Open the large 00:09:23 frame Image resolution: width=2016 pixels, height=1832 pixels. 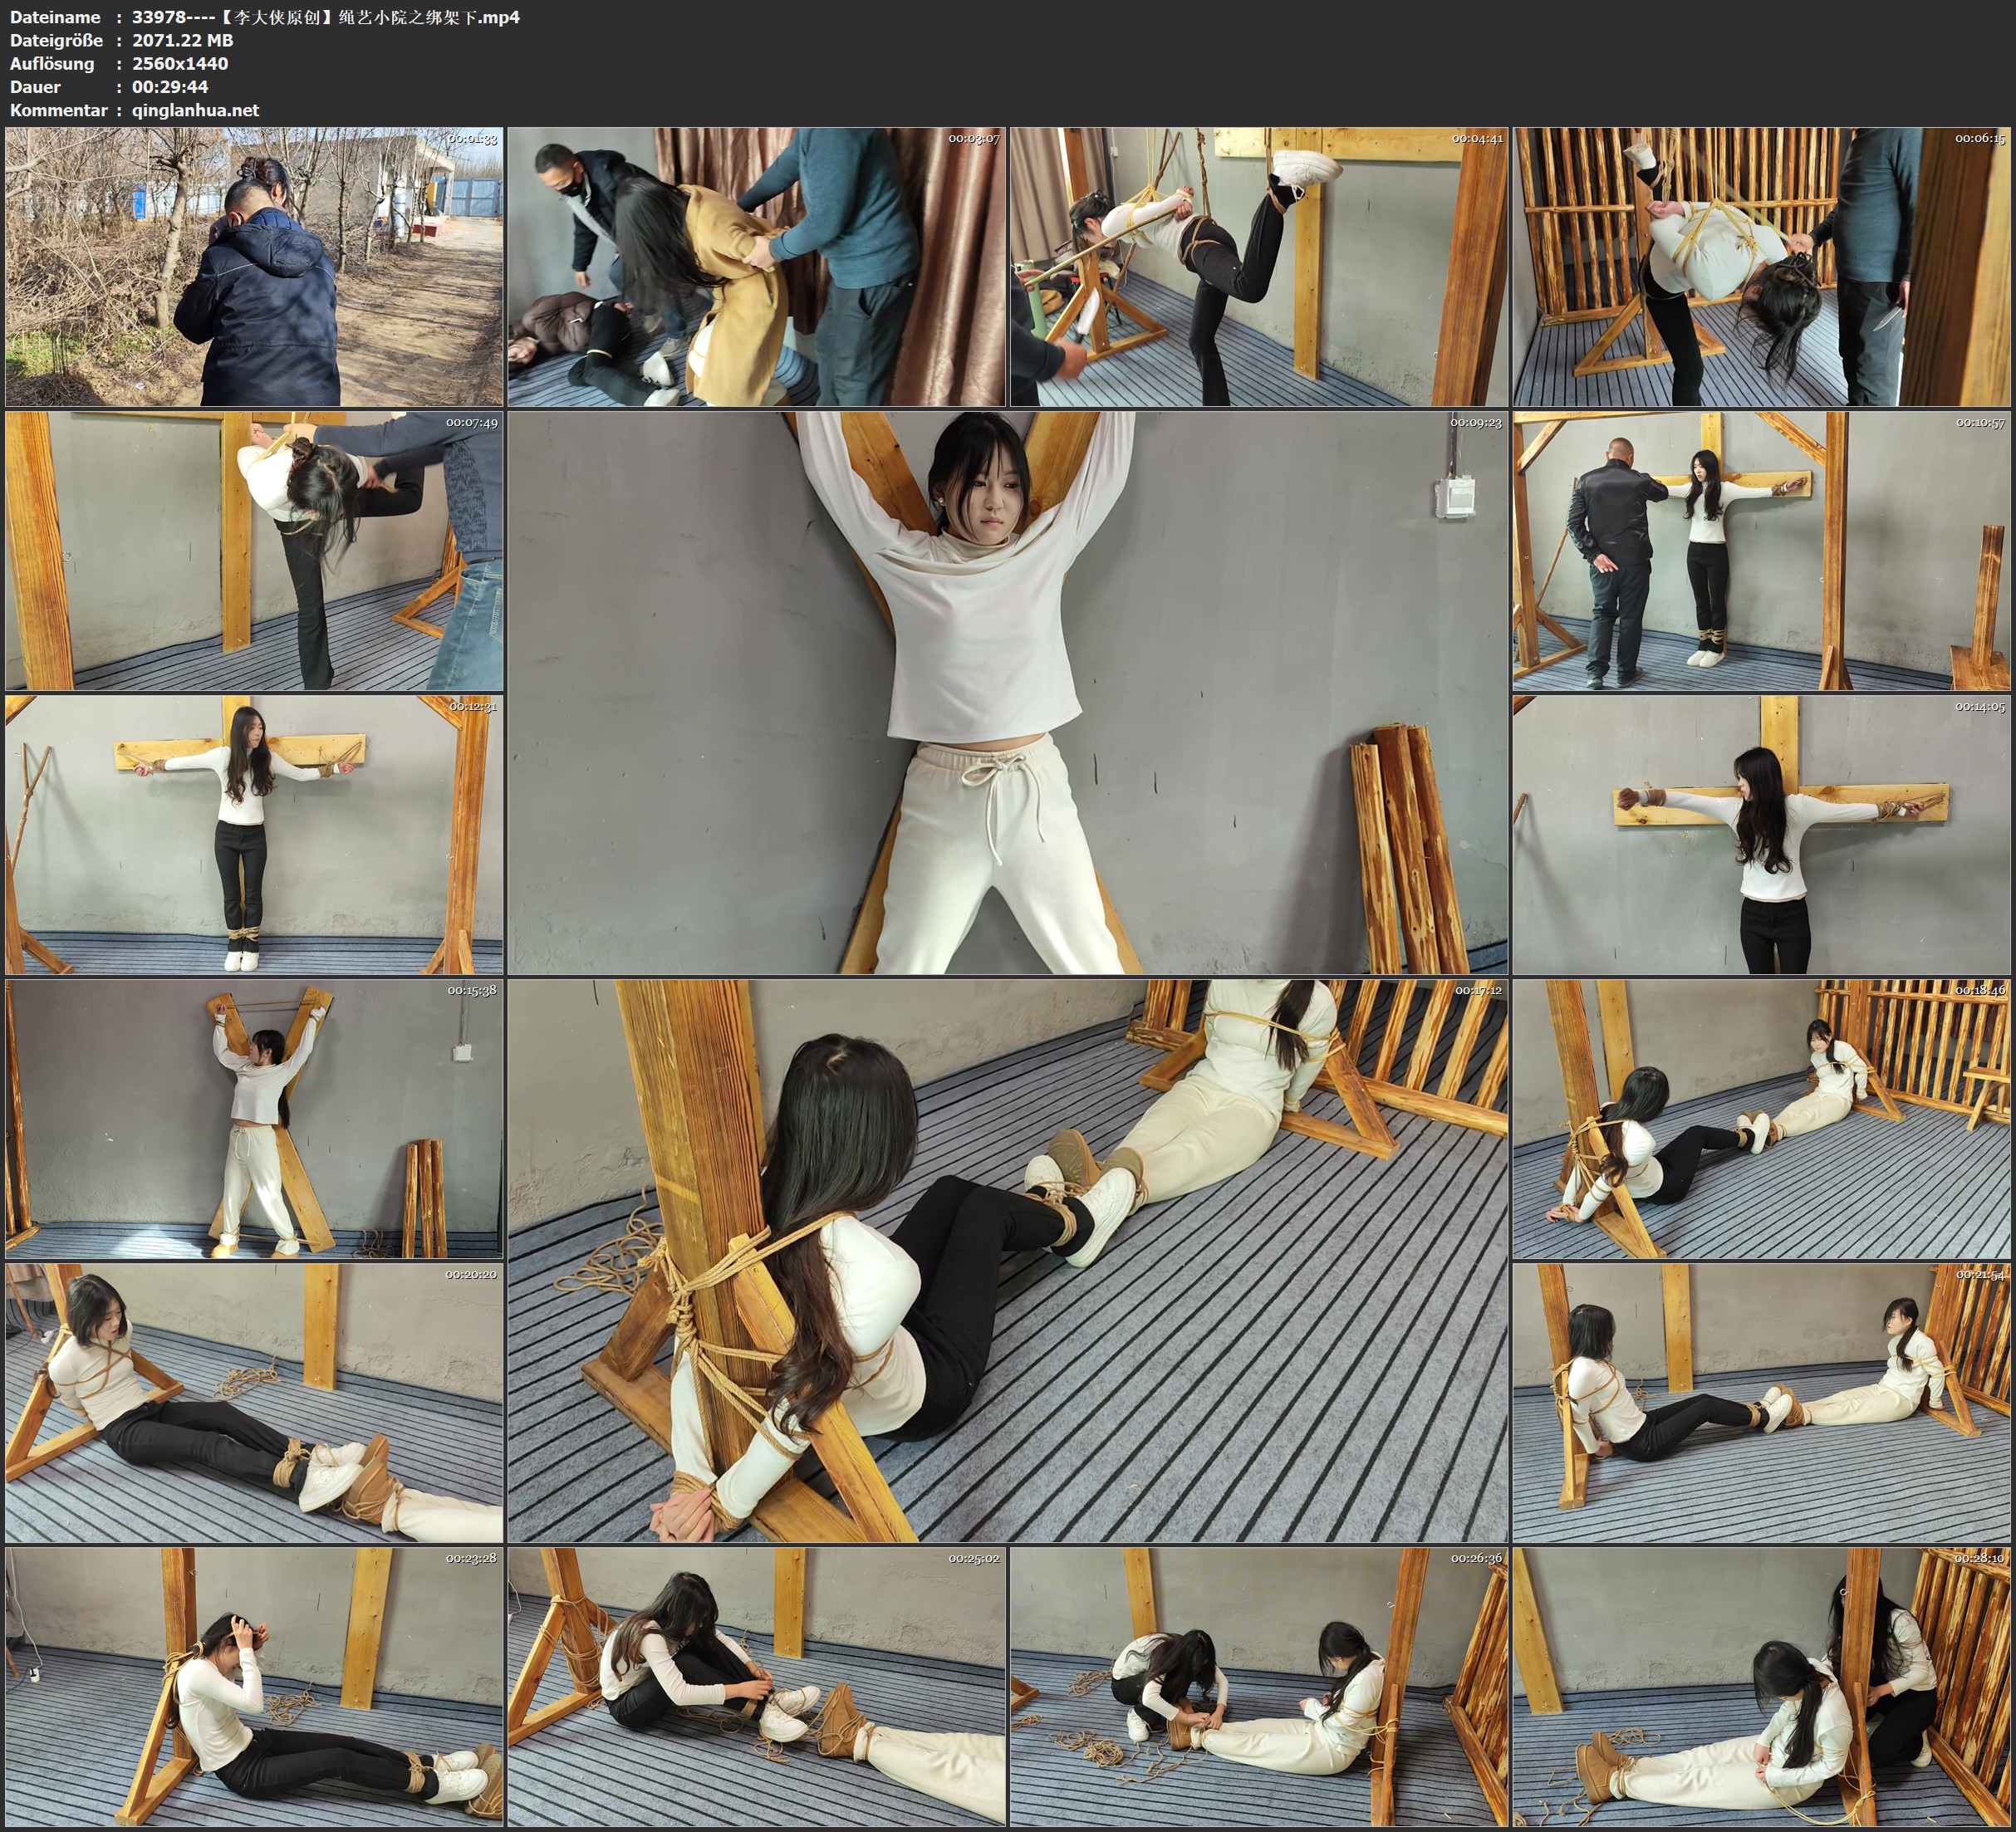tap(1008, 692)
